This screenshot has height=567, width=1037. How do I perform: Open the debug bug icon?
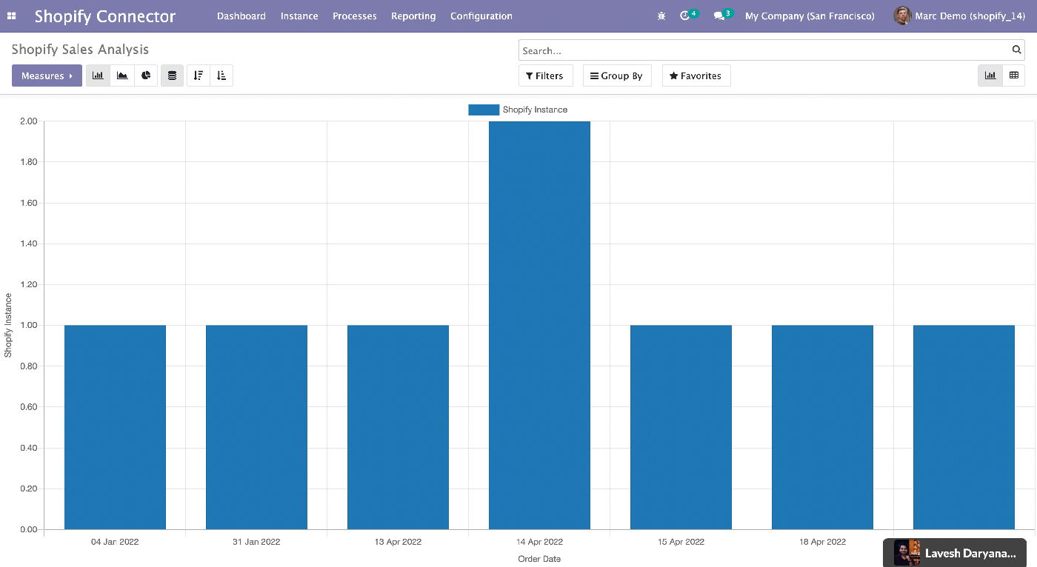[x=661, y=16]
